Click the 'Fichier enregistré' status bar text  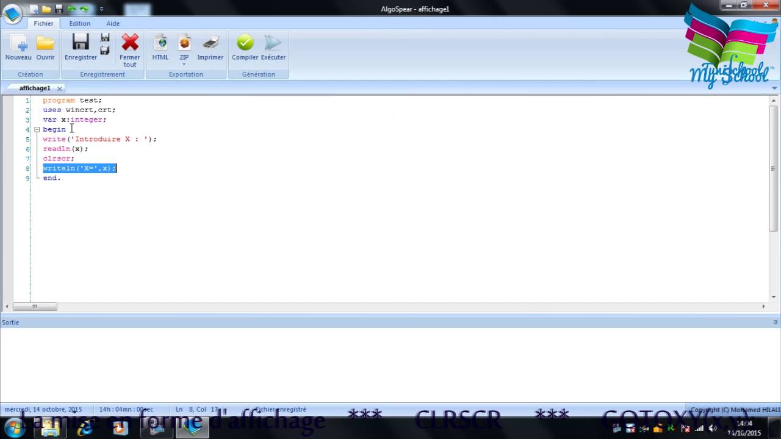(280, 410)
